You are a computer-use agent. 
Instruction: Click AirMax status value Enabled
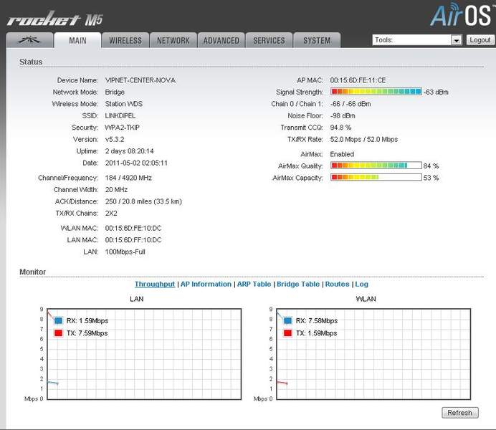pos(342,154)
